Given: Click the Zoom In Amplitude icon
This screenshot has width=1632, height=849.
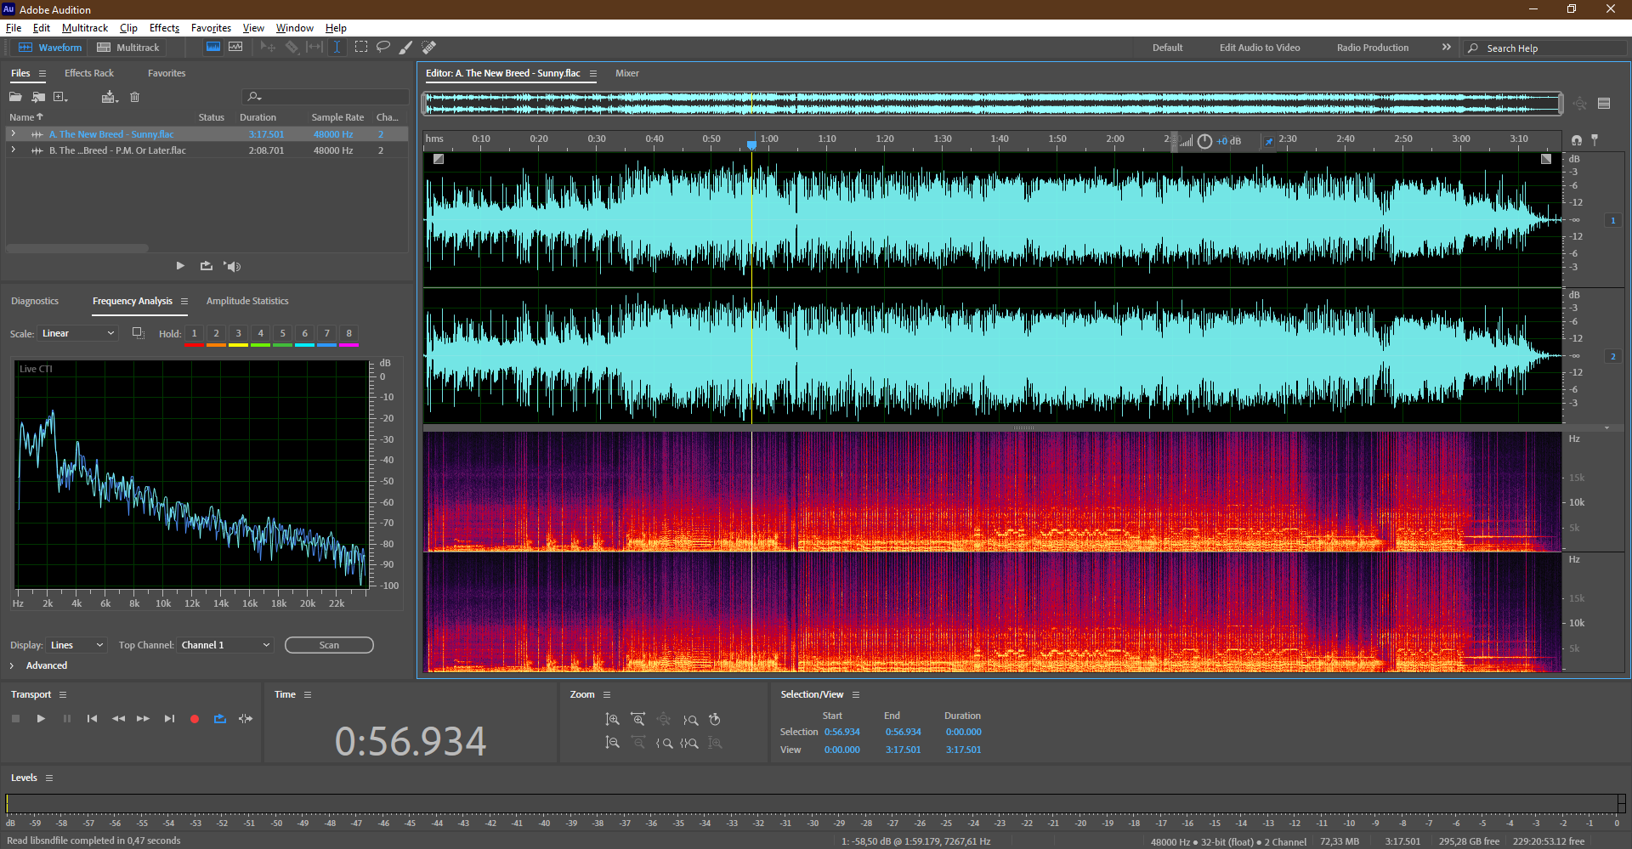Looking at the screenshot, I should click(612, 720).
